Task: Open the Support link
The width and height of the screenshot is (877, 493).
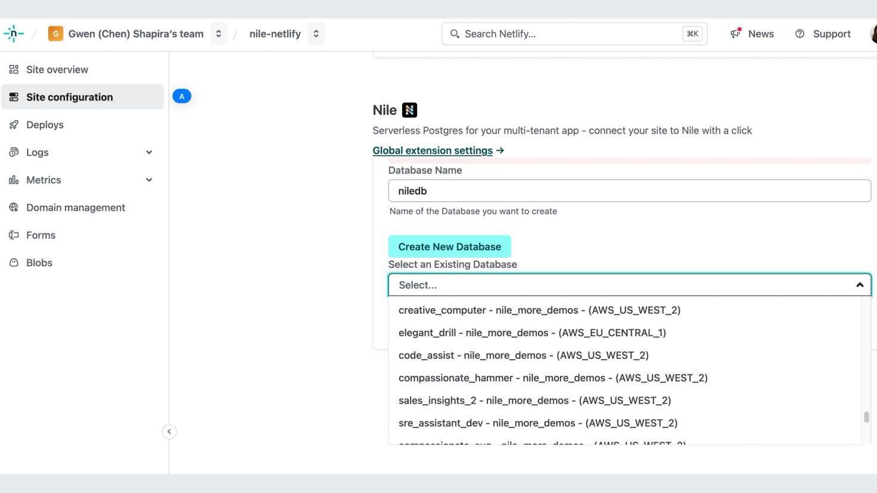Action: pos(832,34)
